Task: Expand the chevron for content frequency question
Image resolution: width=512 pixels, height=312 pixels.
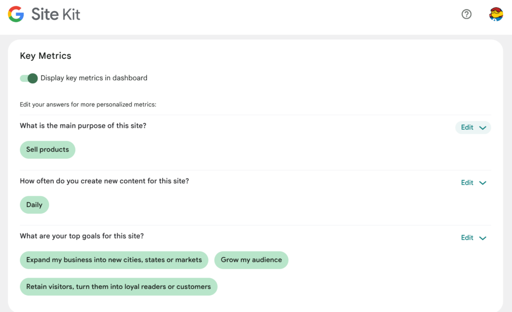Action: click(482, 183)
